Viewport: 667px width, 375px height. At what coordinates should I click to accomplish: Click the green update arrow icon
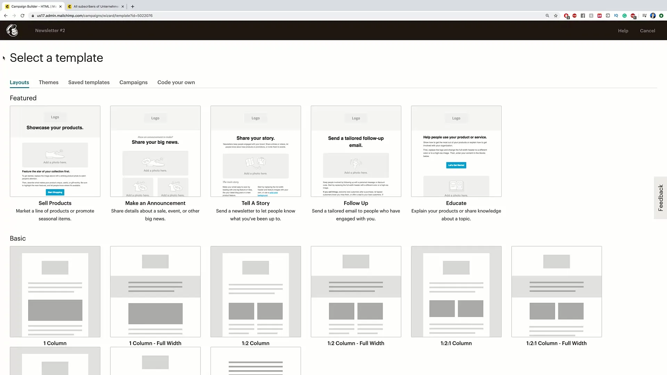tap(661, 16)
